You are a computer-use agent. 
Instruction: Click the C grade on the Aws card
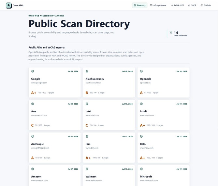32,125
